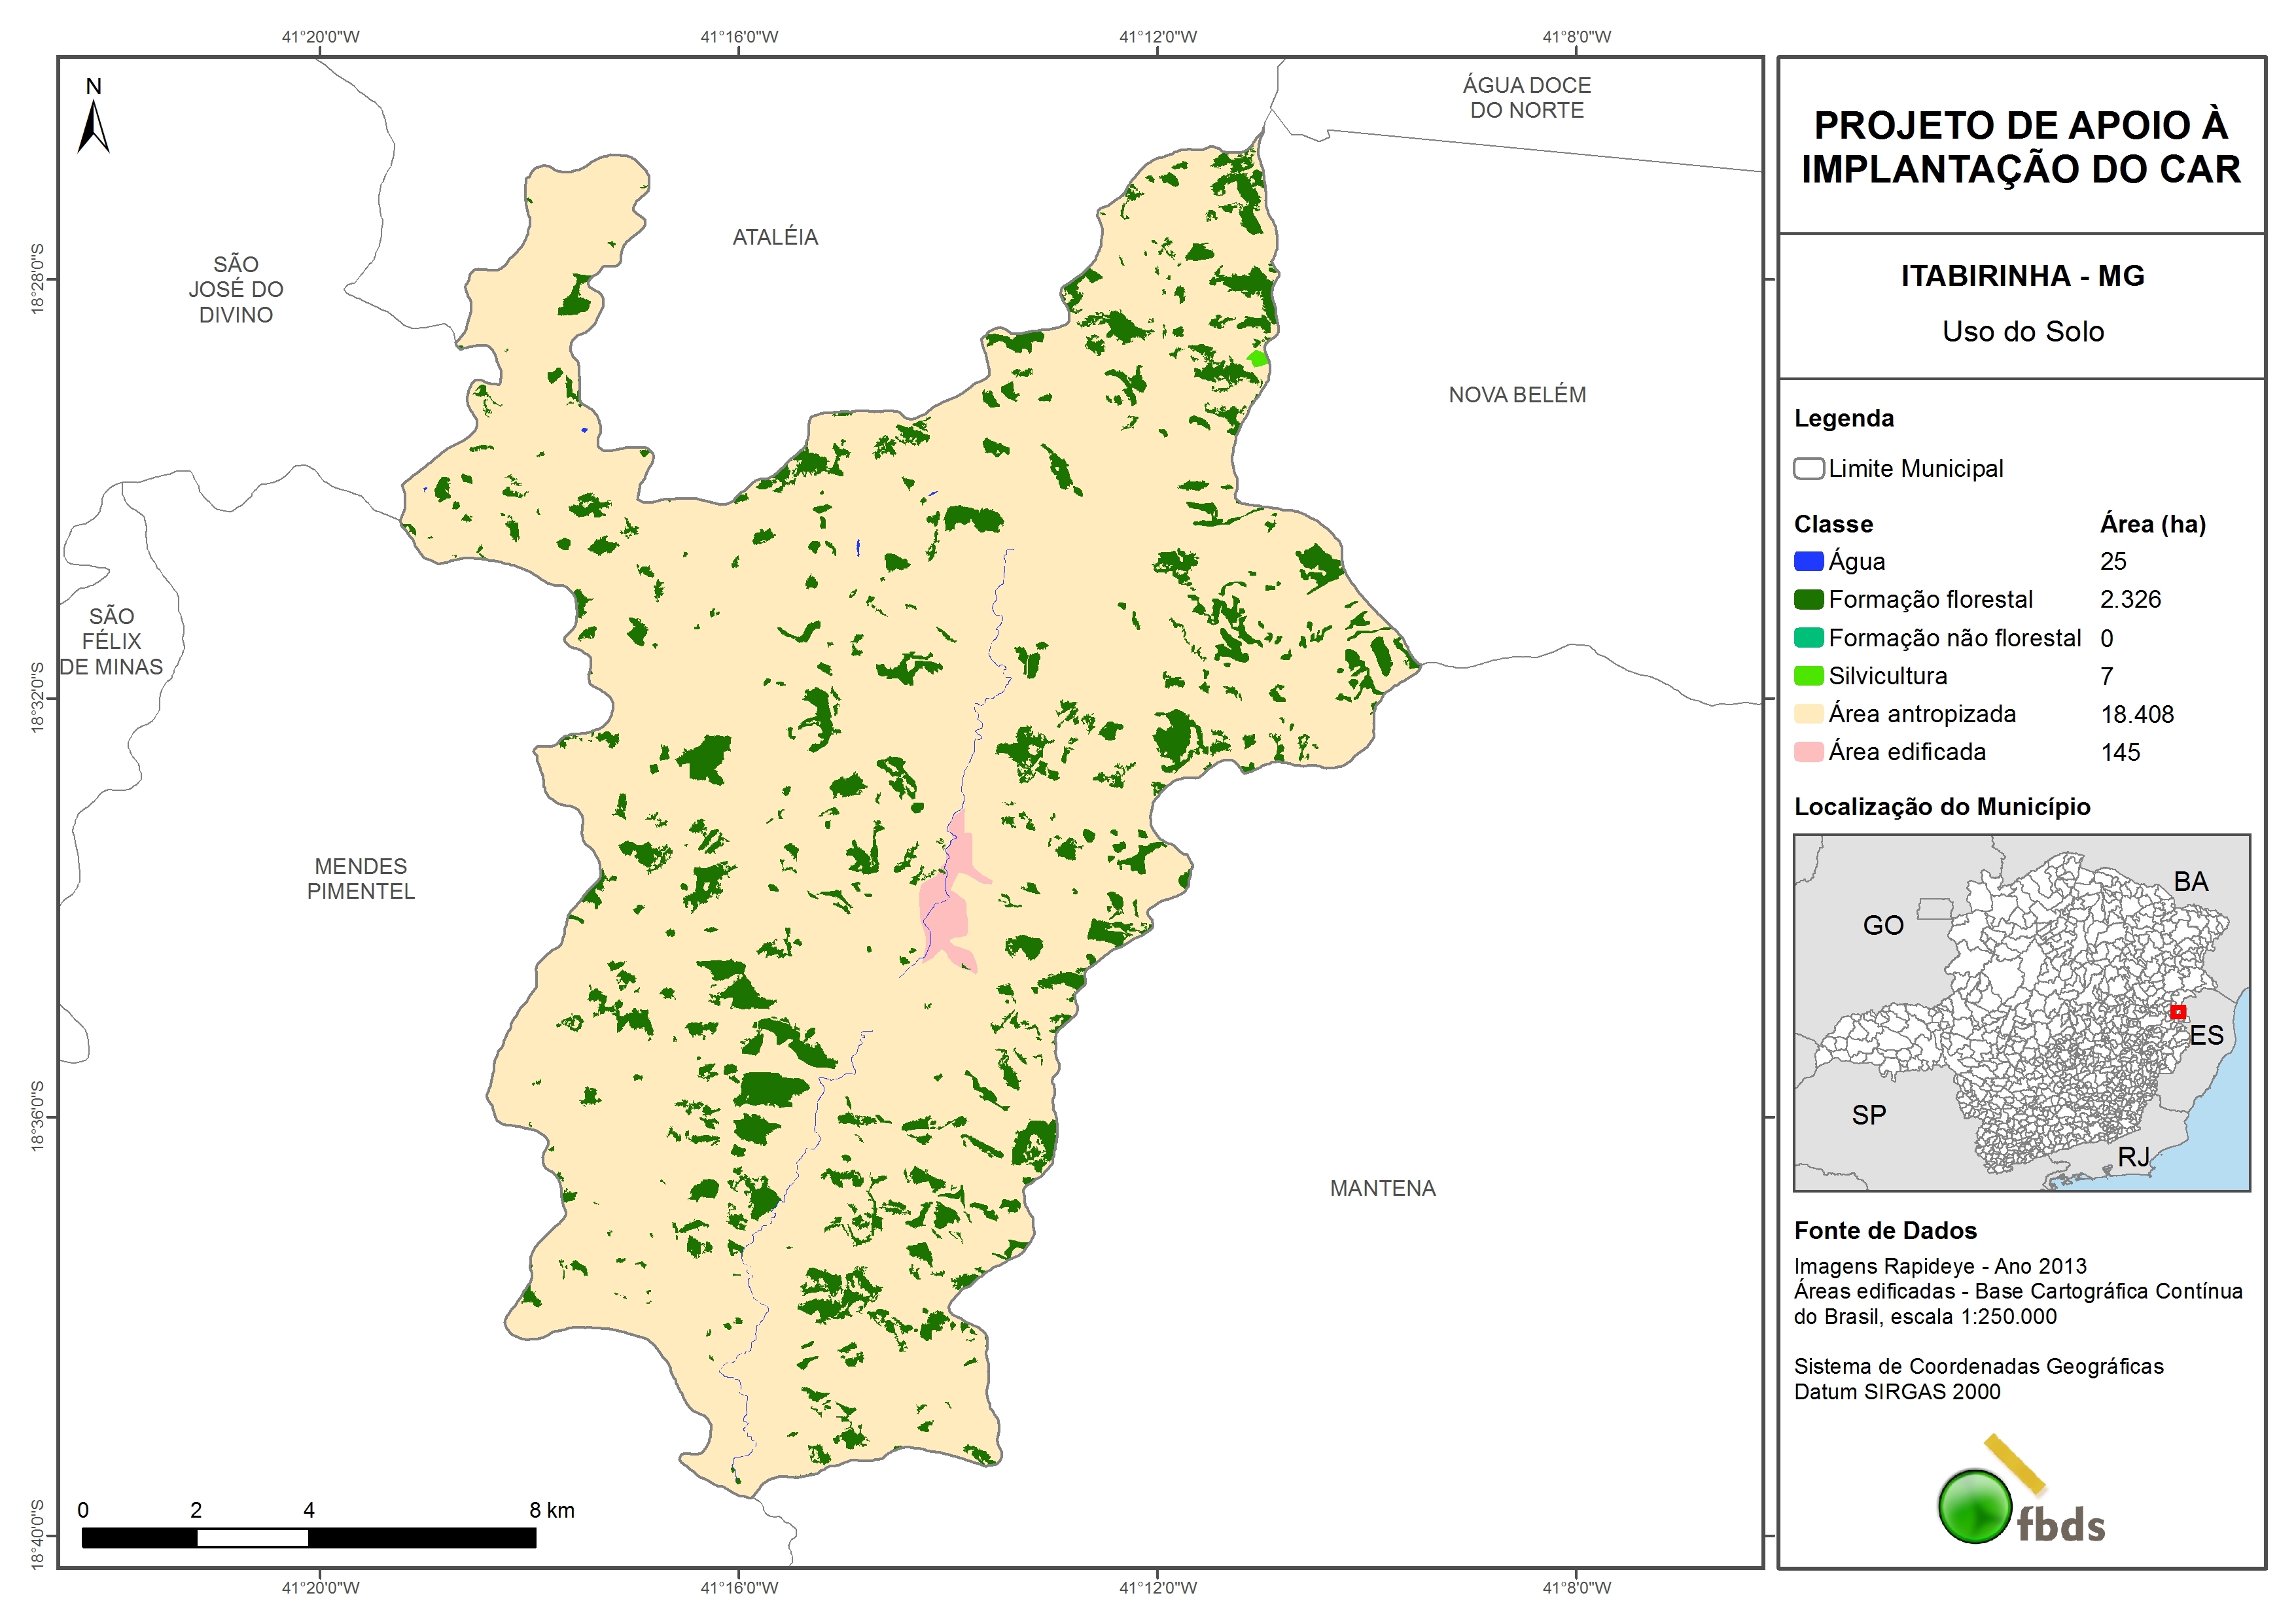The width and height of the screenshot is (2296, 1623).
Task: Click the ÁGUA DOCE DO NORTE label
Action: coord(1526,98)
